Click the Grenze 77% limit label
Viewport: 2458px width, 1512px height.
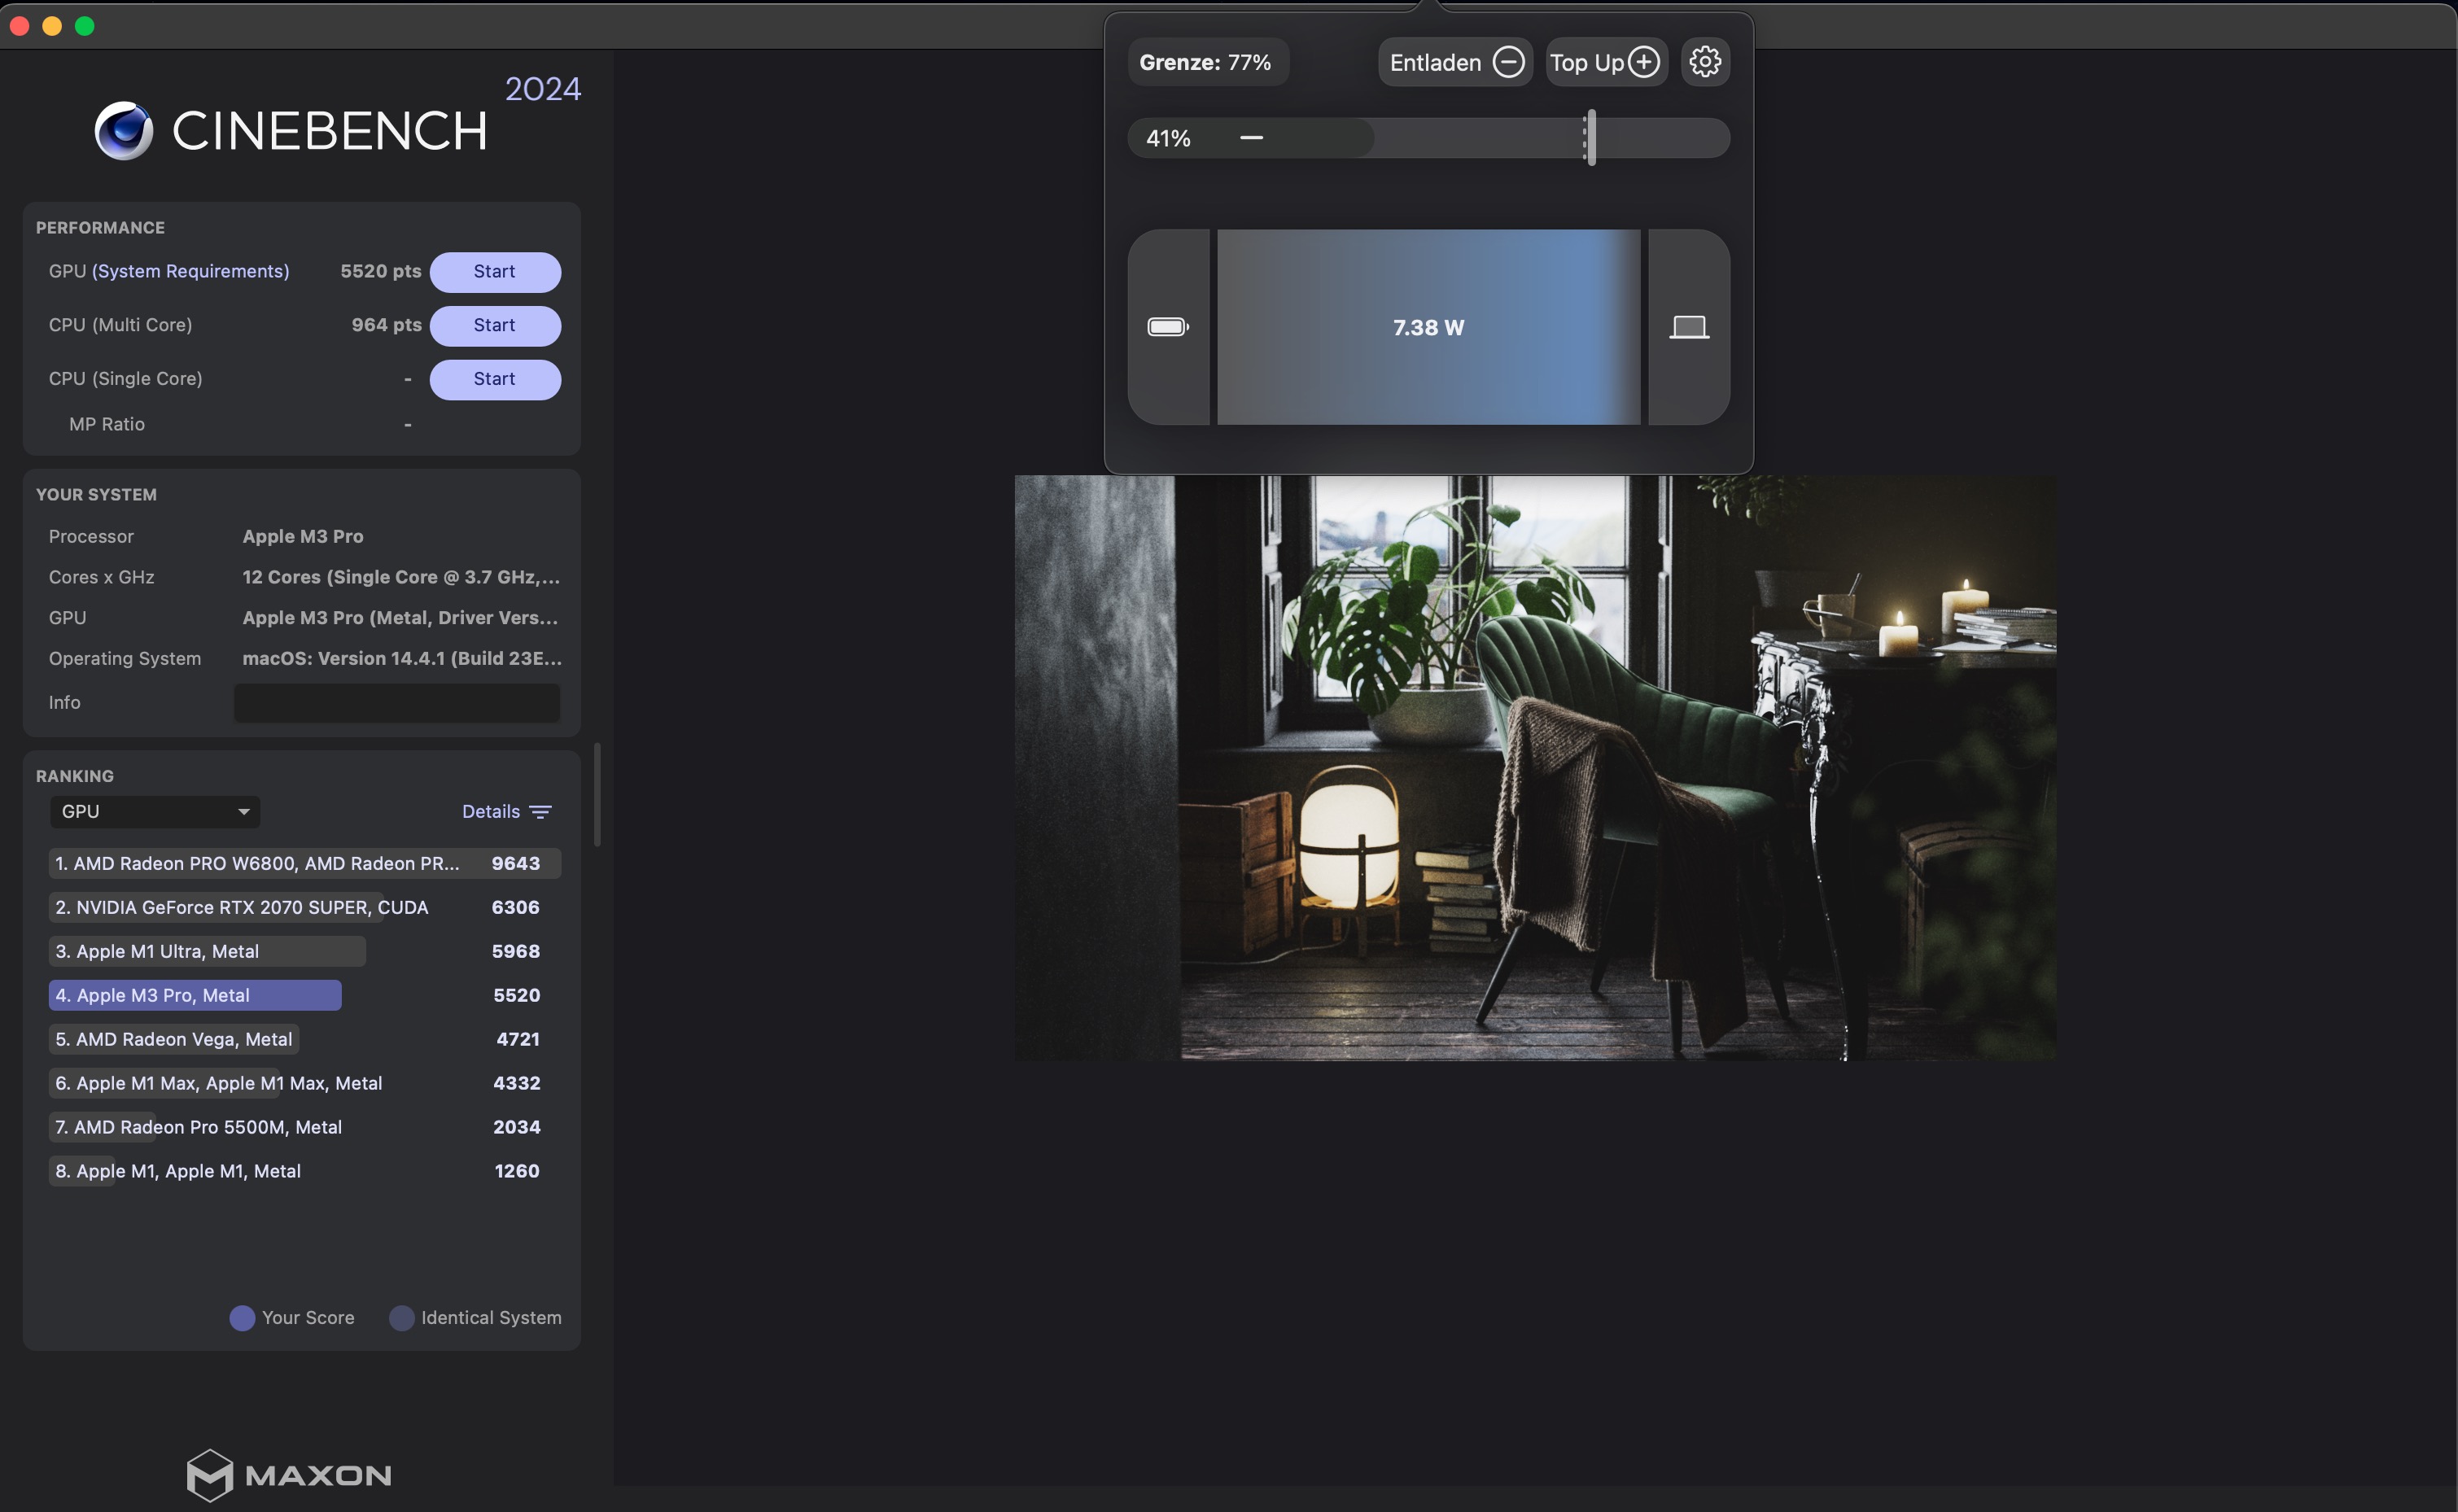point(1206,62)
